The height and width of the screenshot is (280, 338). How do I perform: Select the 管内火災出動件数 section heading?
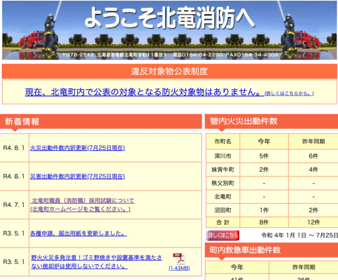(x=244, y=121)
